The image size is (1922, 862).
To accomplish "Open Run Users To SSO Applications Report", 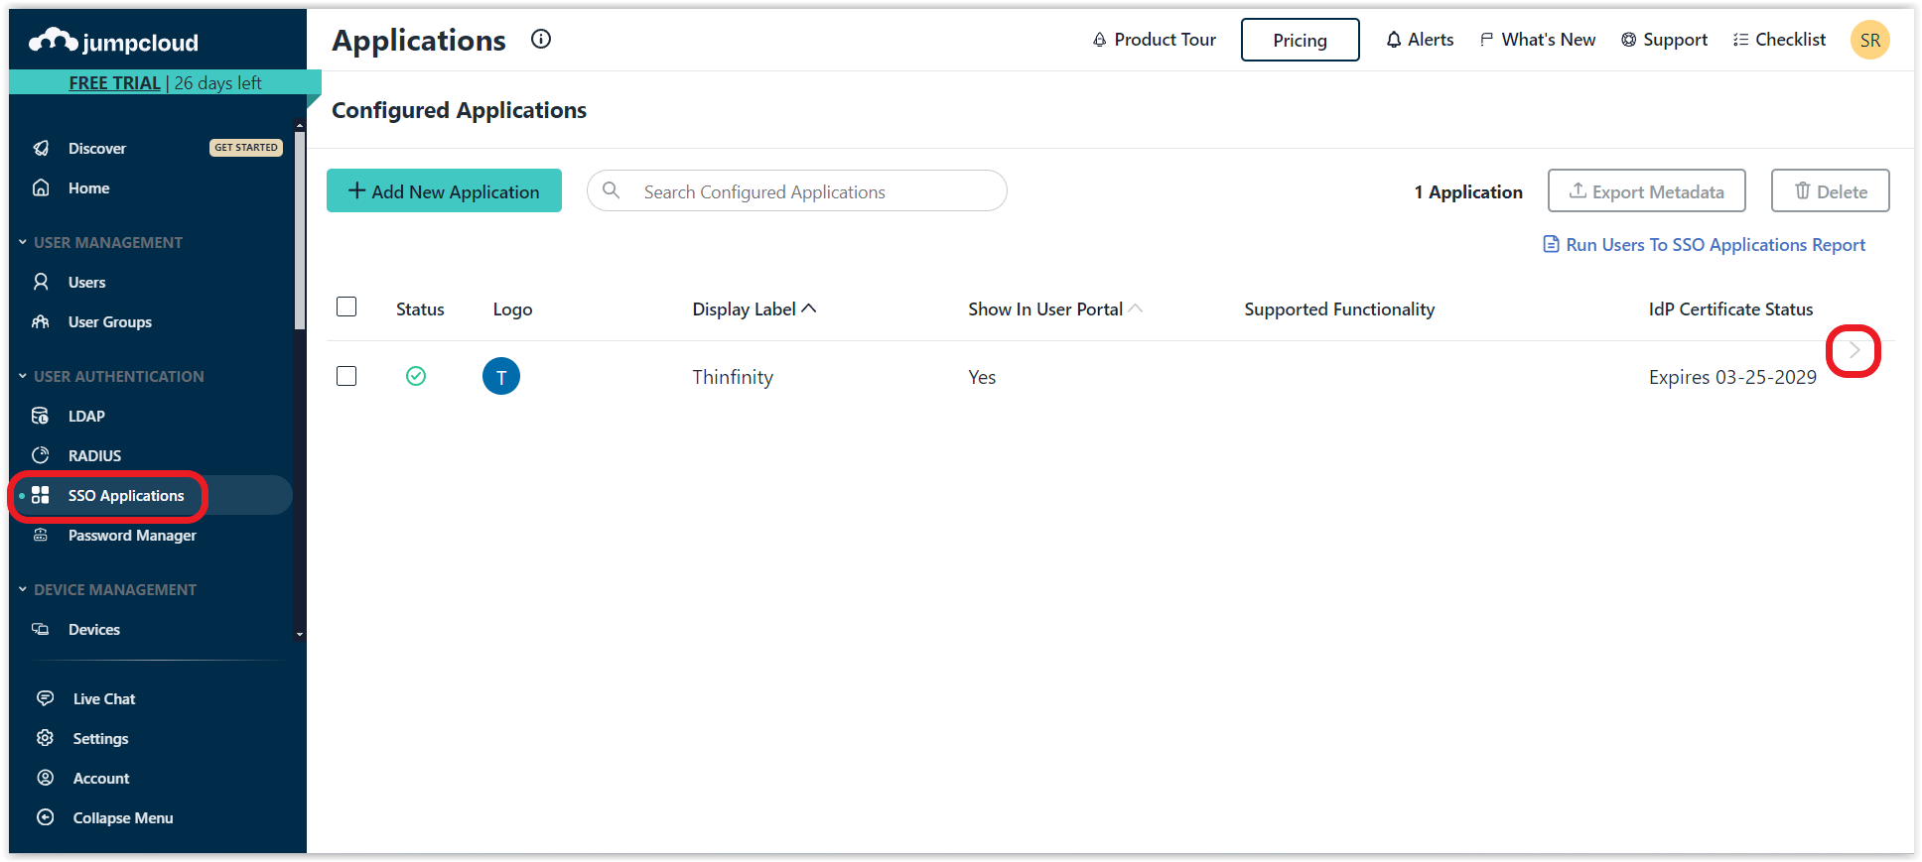I will pyautogui.click(x=1704, y=244).
